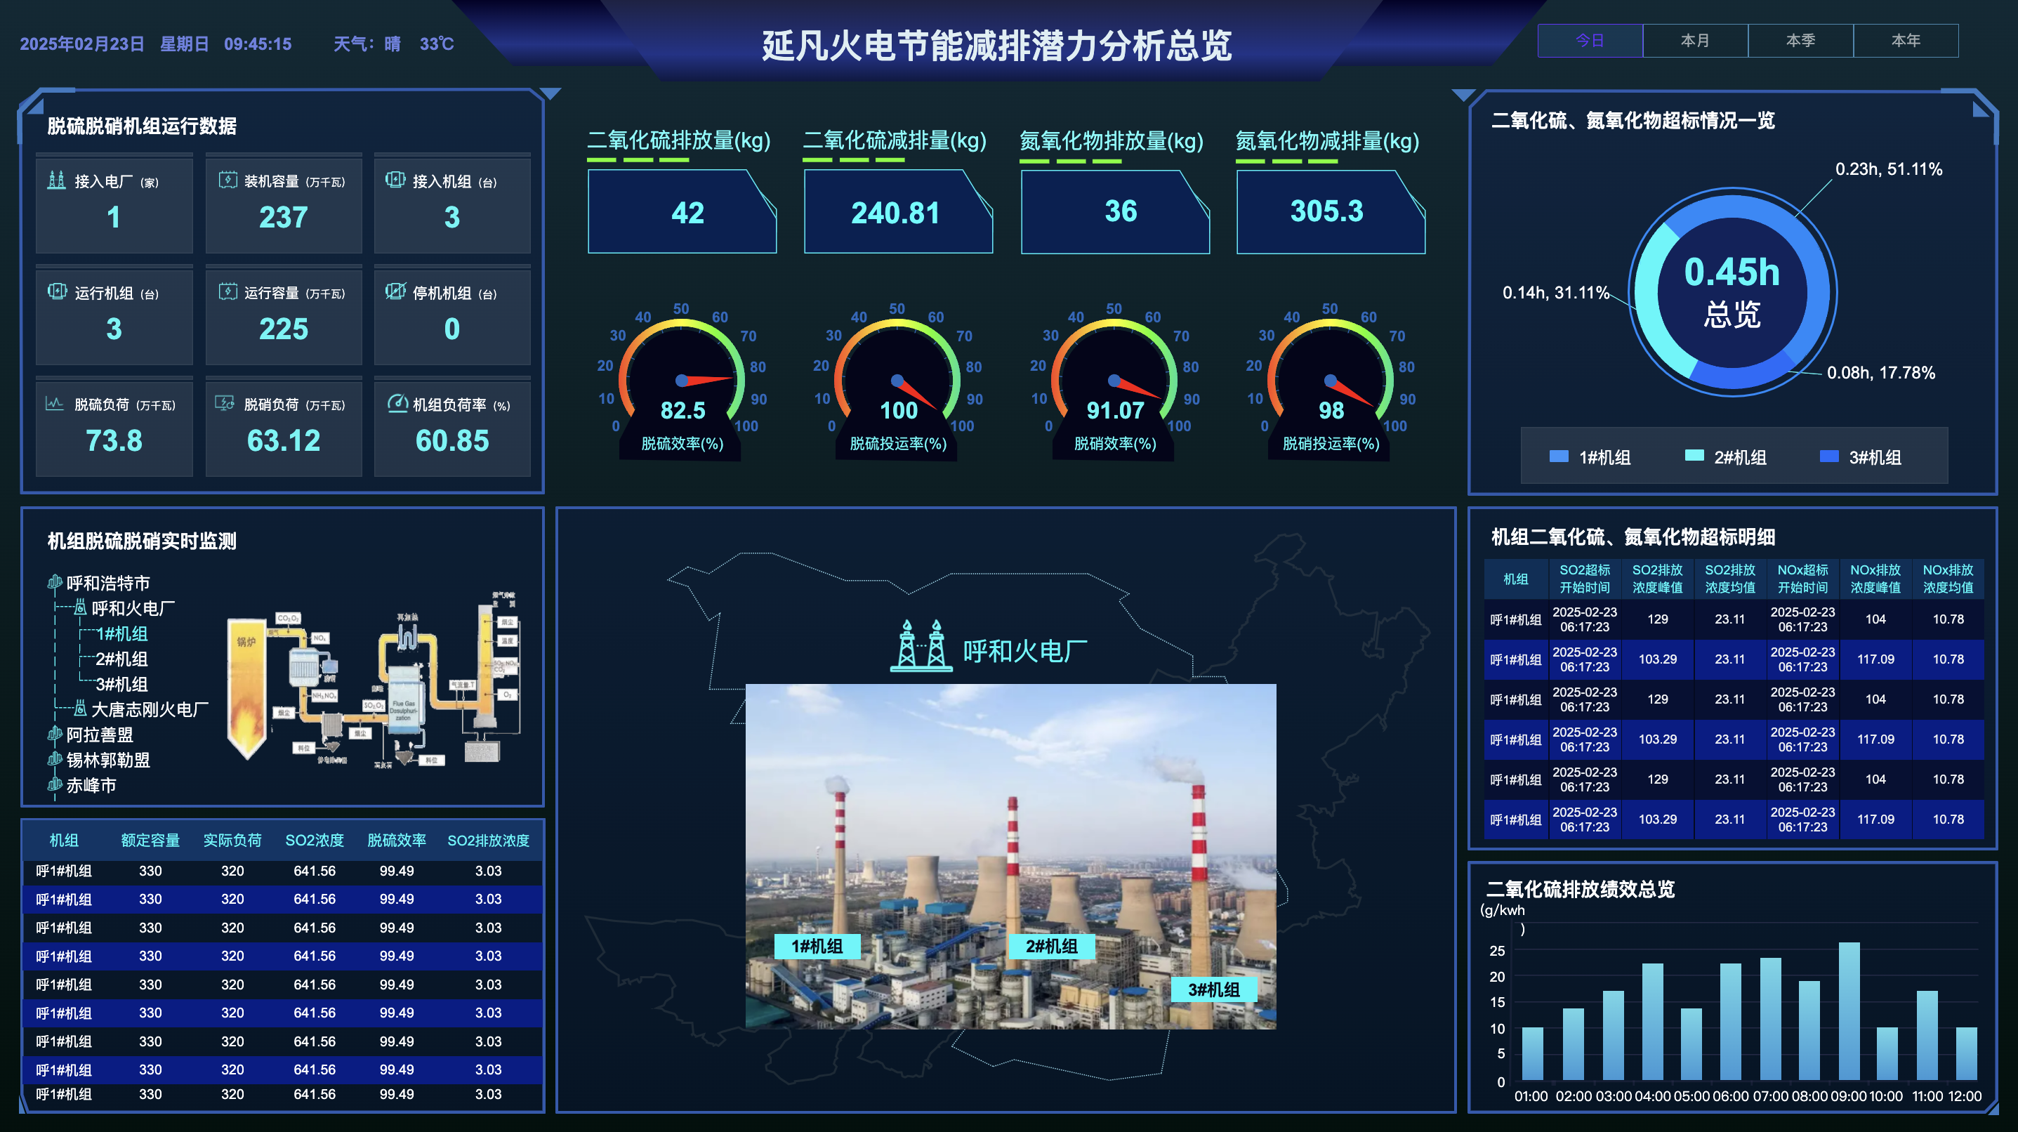2018x1132 pixels.
Task: Click the 脱硝负荷 chart icon
Action: pos(225,404)
